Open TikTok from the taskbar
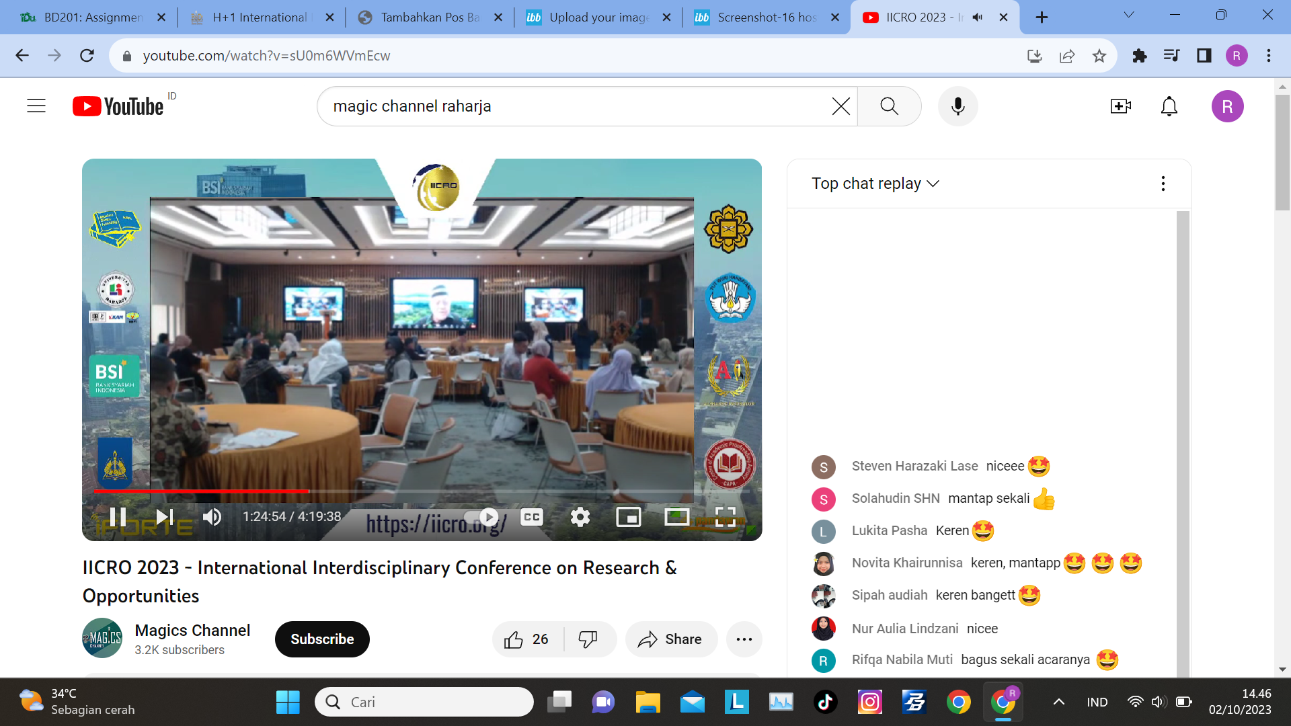 coord(825,702)
